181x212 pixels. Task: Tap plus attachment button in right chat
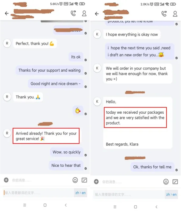pos(96,182)
